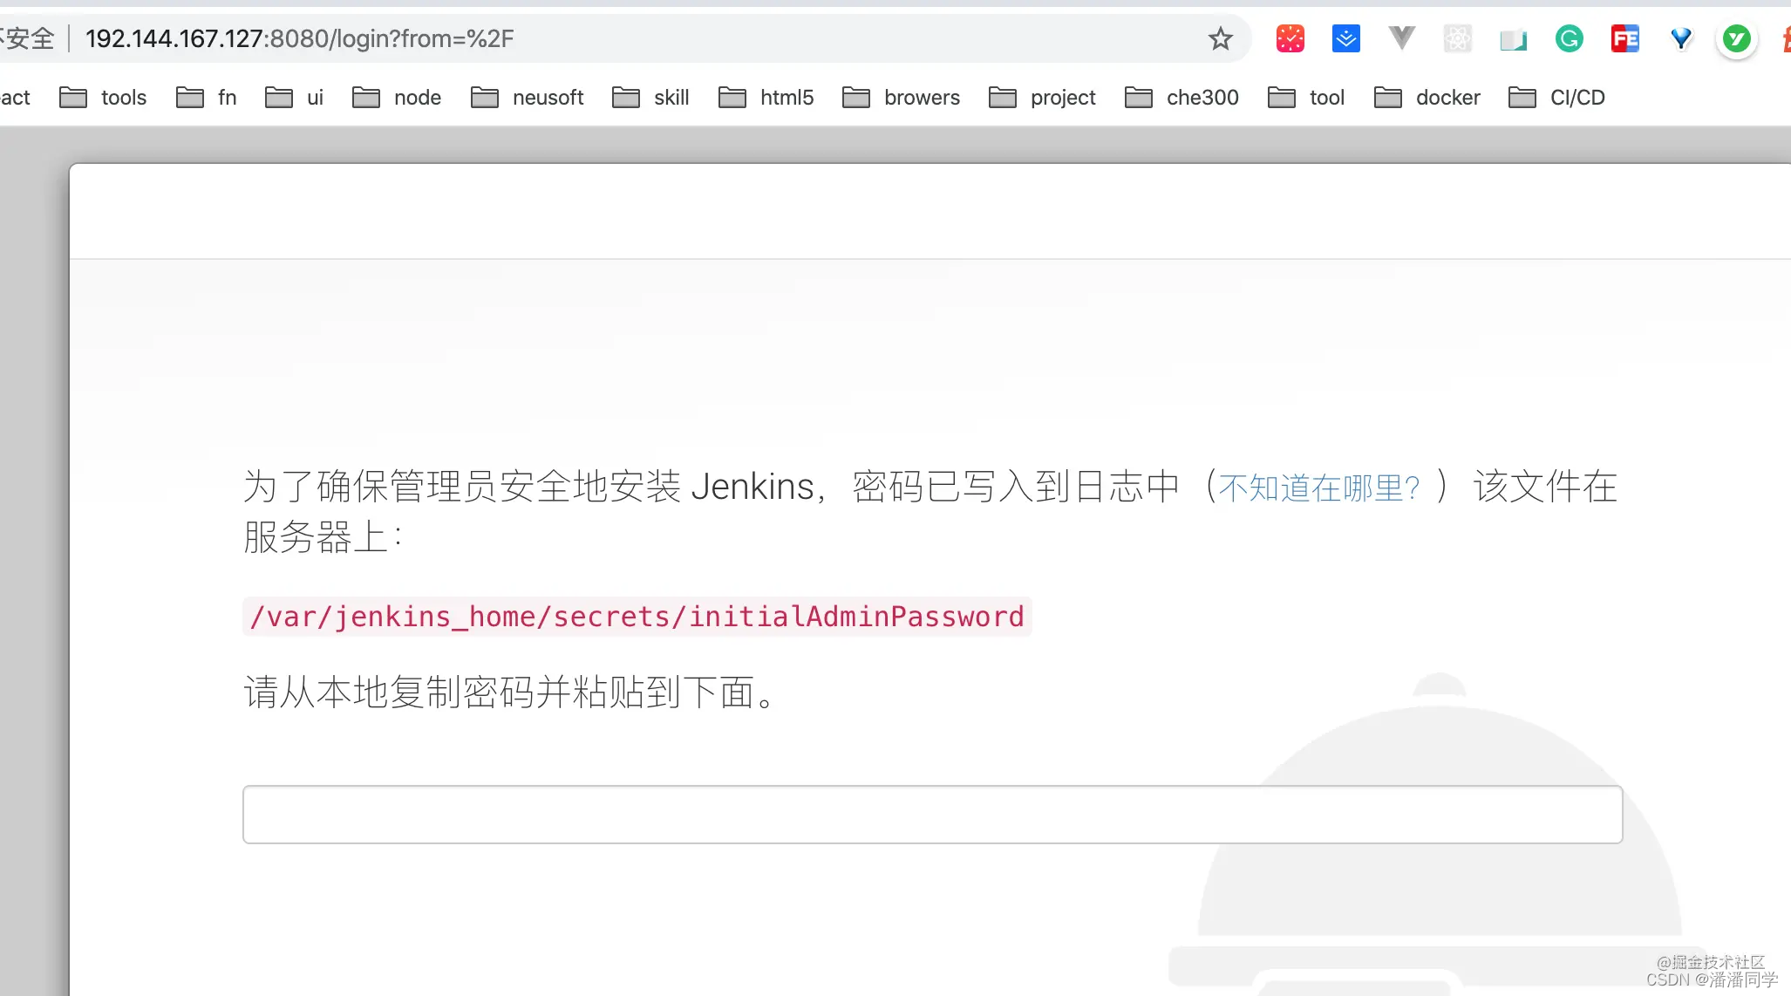Open the fn bookmark folder
The width and height of the screenshot is (1791, 996).
206,98
